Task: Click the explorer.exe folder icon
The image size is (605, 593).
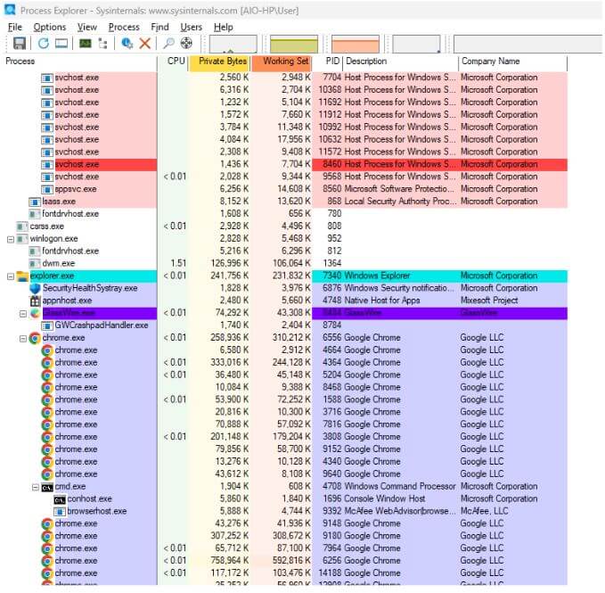Action: 23,276
